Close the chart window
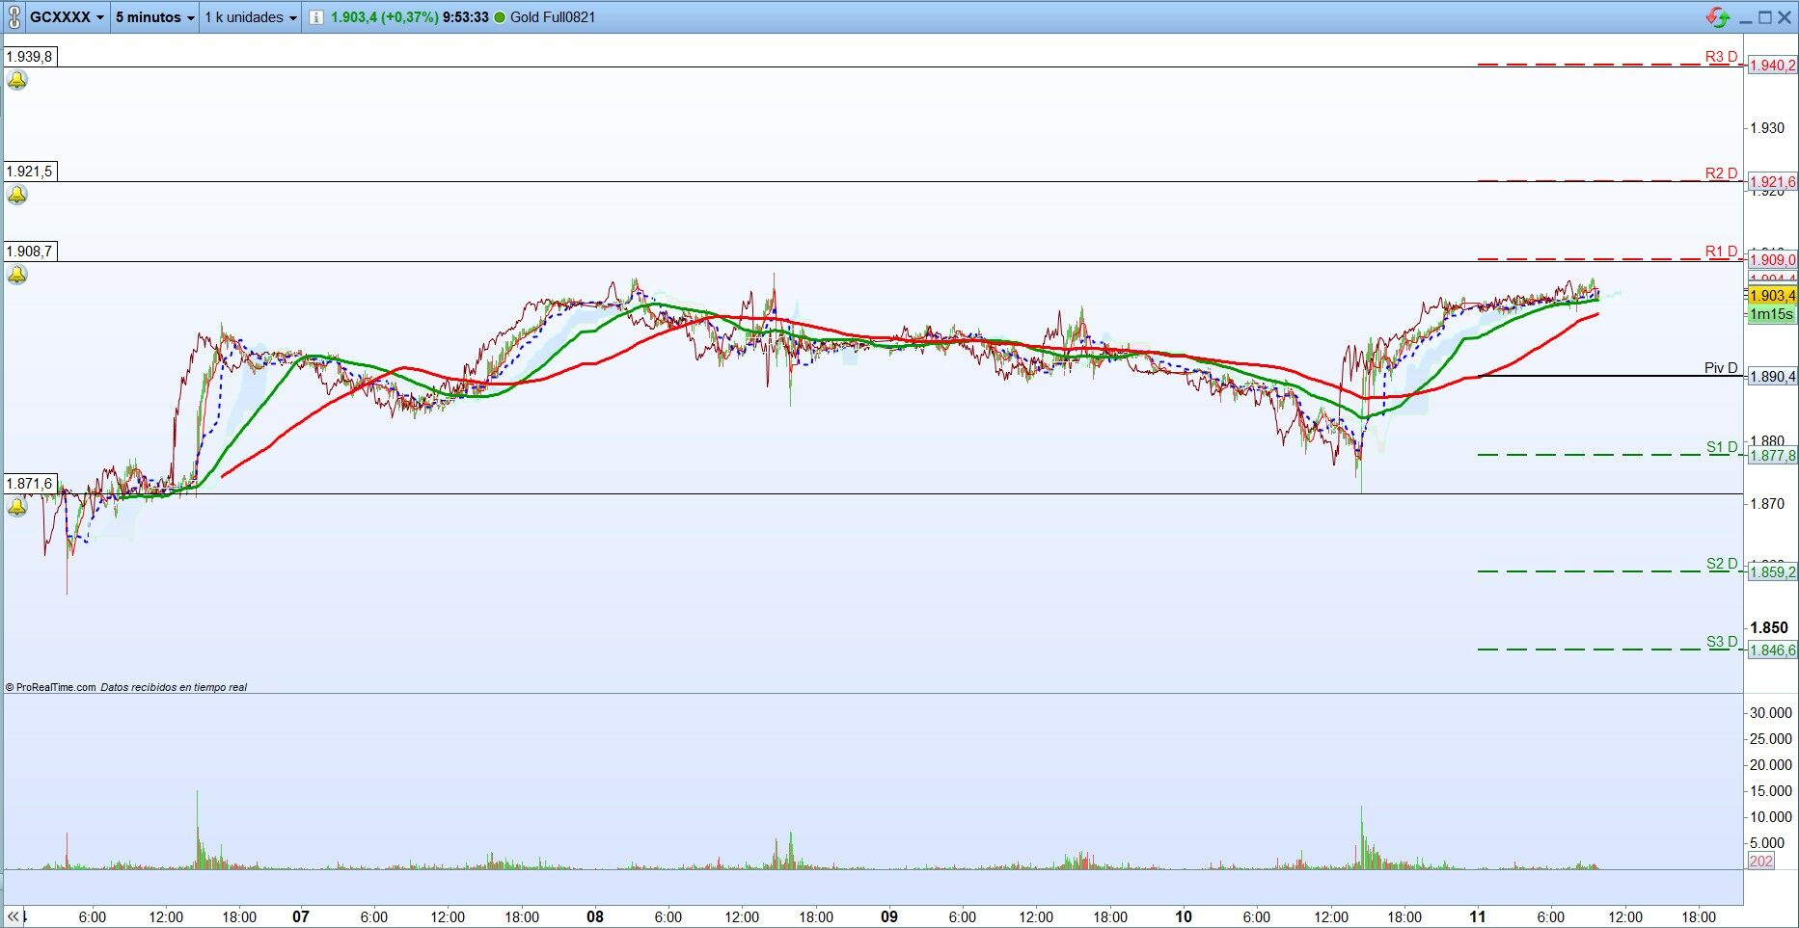 click(1785, 17)
